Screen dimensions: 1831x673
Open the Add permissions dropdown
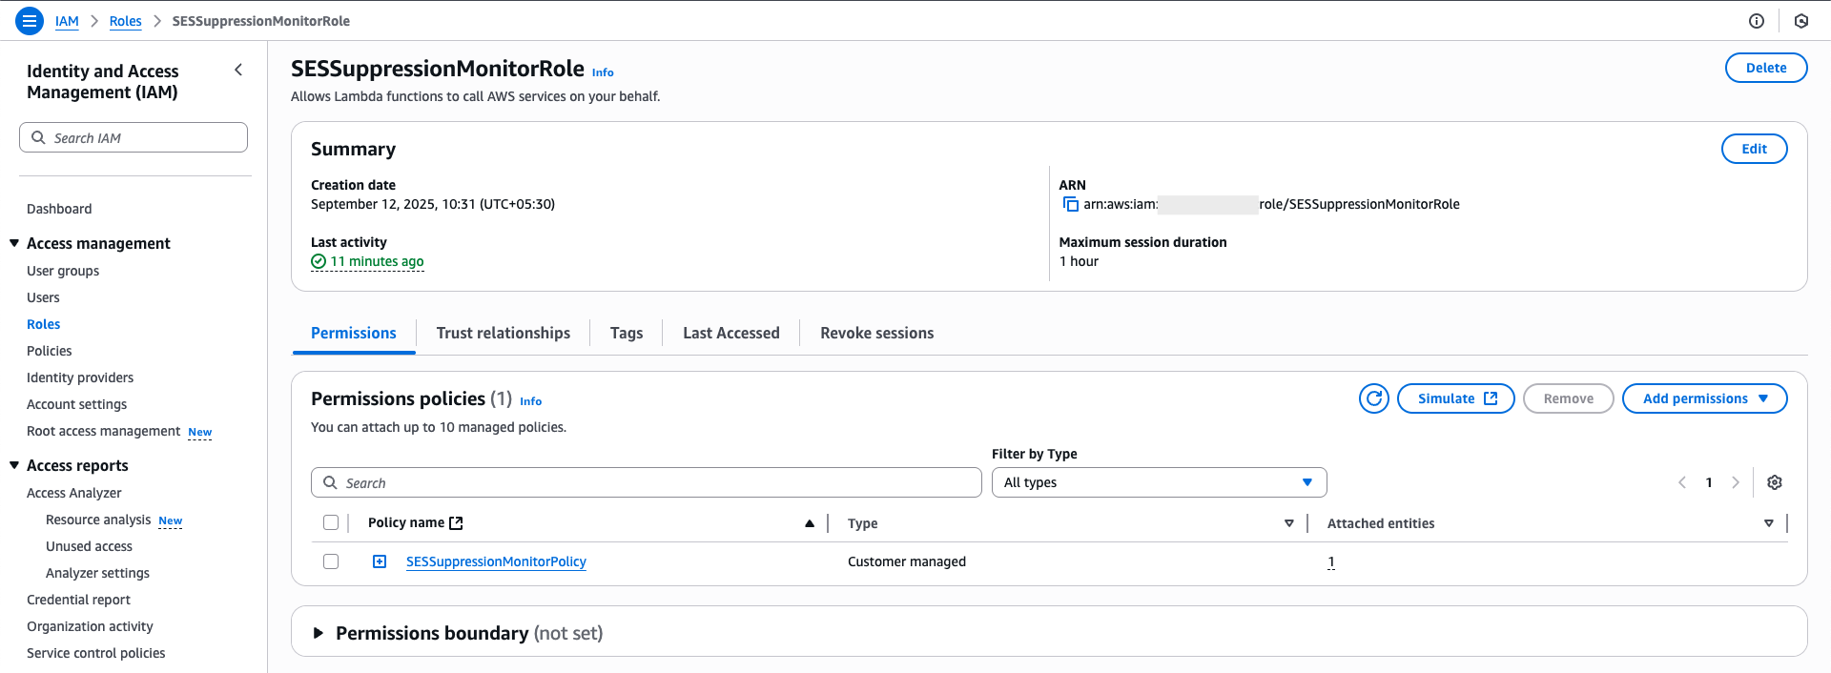pyautogui.click(x=1704, y=398)
